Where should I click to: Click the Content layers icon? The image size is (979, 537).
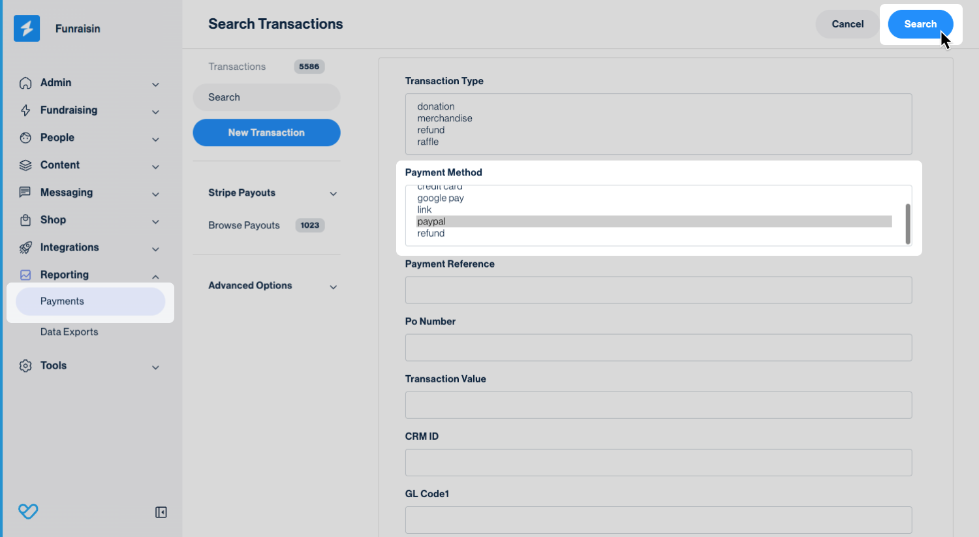(x=25, y=165)
